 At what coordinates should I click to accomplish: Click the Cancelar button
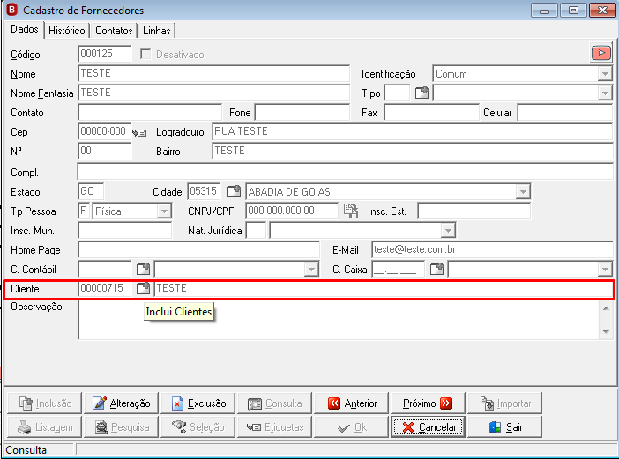tap(429, 427)
